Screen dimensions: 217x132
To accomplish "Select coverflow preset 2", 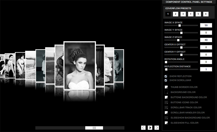I will 175,14.
